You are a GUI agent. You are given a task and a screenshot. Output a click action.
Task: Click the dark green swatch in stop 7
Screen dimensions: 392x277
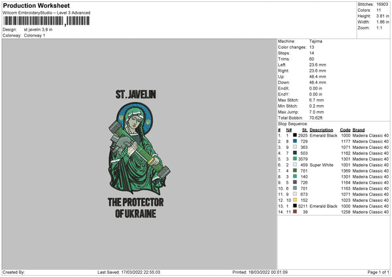coord(295,171)
